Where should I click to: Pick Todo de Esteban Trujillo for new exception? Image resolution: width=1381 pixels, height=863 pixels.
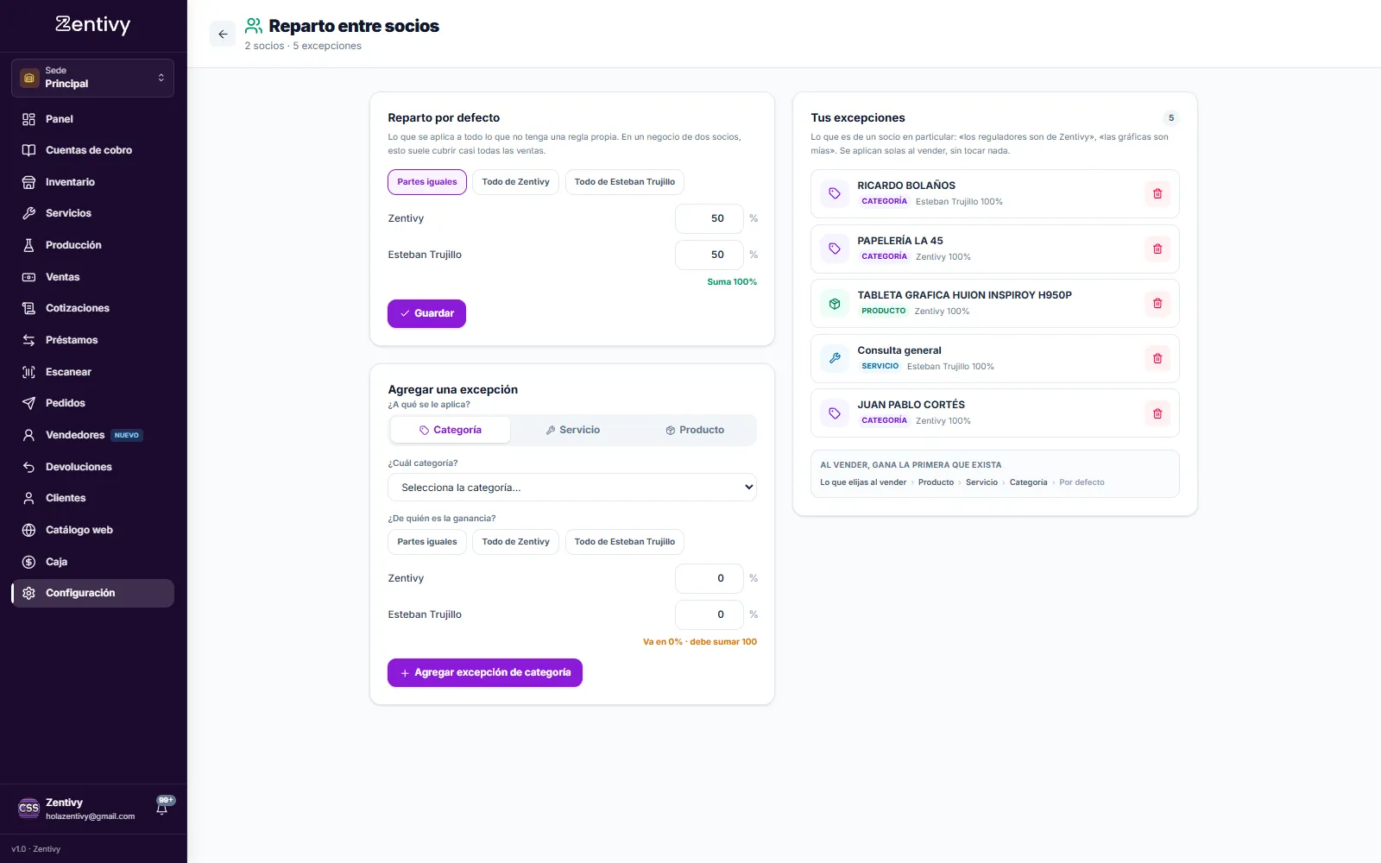[x=625, y=542]
